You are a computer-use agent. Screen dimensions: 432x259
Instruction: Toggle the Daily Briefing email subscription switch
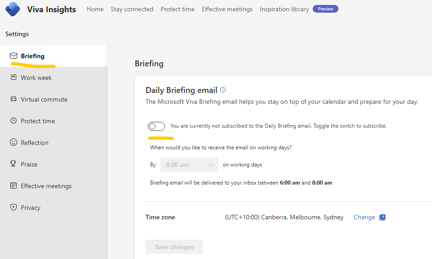(x=156, y=126)
